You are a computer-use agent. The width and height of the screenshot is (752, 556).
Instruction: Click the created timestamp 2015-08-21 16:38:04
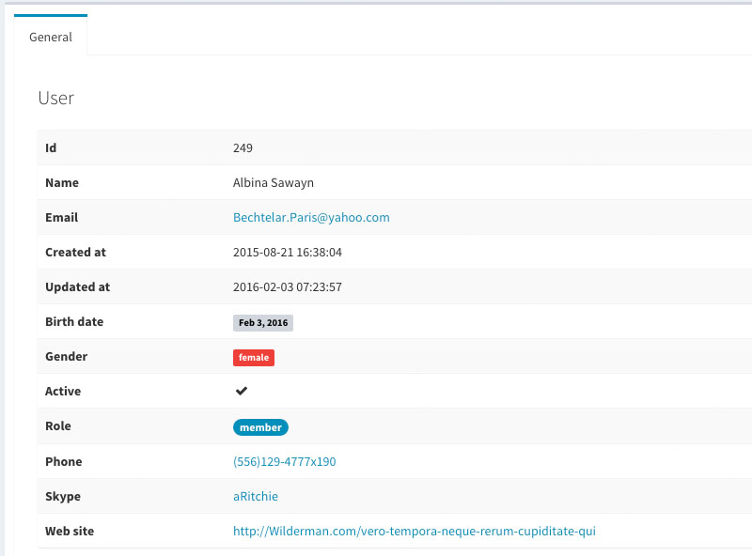click(x=288, y=252)
